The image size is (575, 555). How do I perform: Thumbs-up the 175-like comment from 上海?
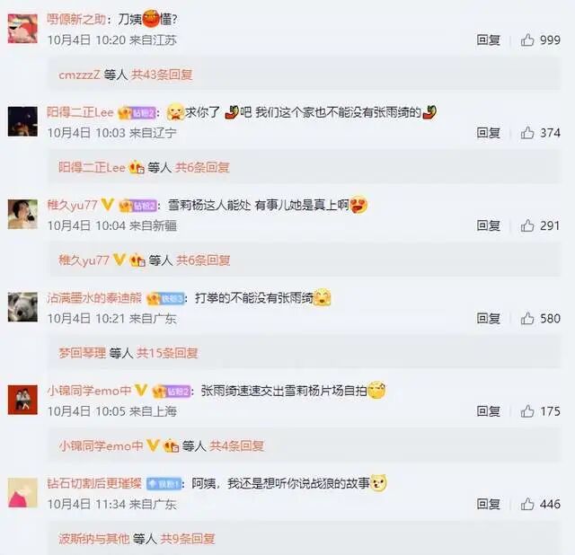pos(527,411)
